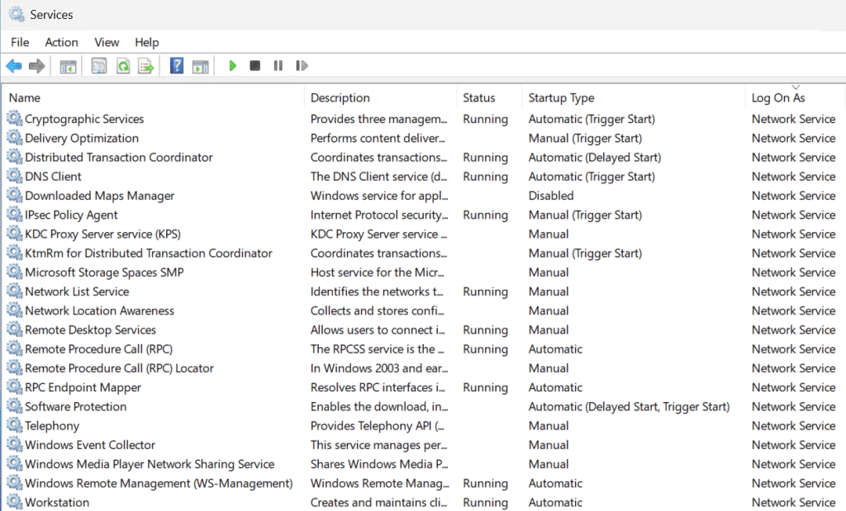Select the Windows Event Collector service
Screen dimensions: 846x511
click(x=89, y=445)
